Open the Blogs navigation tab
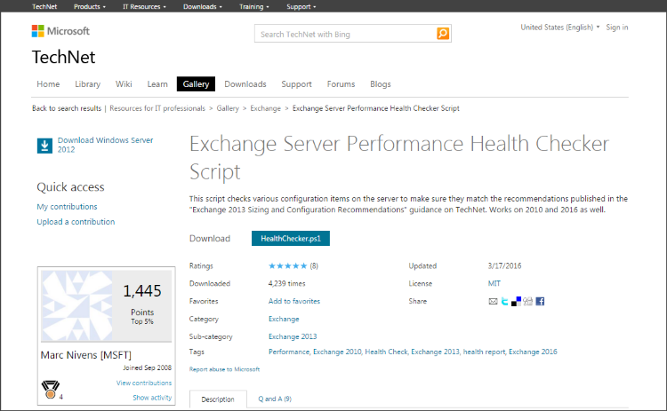667x411 pixels. [381, 84]
